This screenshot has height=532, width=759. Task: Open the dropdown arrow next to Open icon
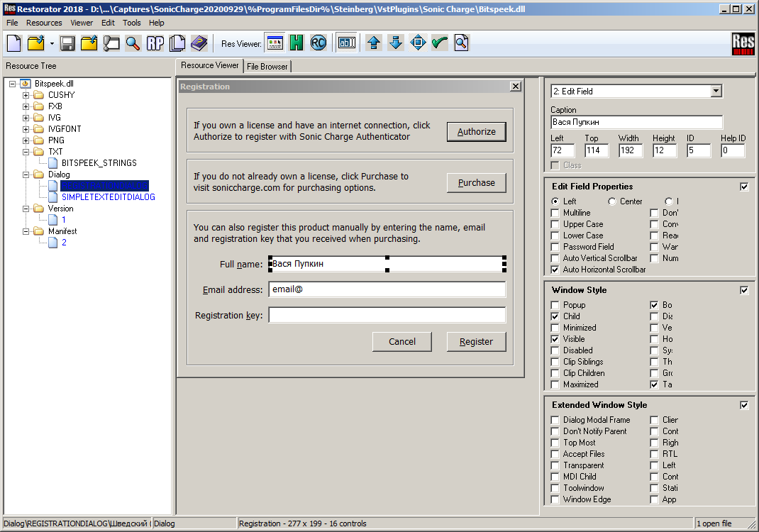coord(51,43)
